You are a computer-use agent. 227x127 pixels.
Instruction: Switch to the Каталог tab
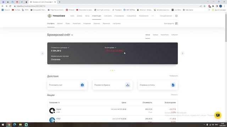point(60,24)
